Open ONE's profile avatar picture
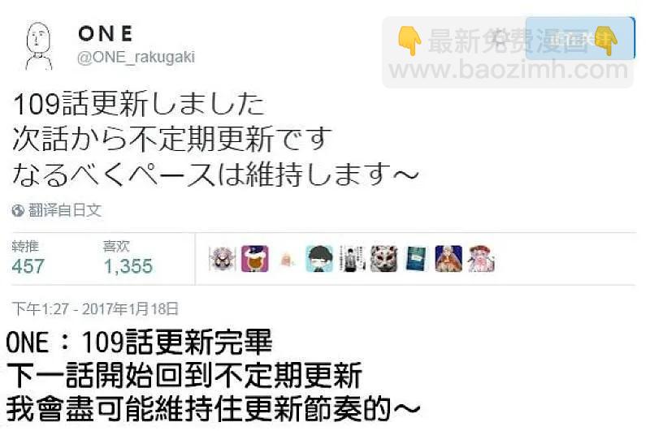Screen dimensions: 650x431 click(39, 45)
